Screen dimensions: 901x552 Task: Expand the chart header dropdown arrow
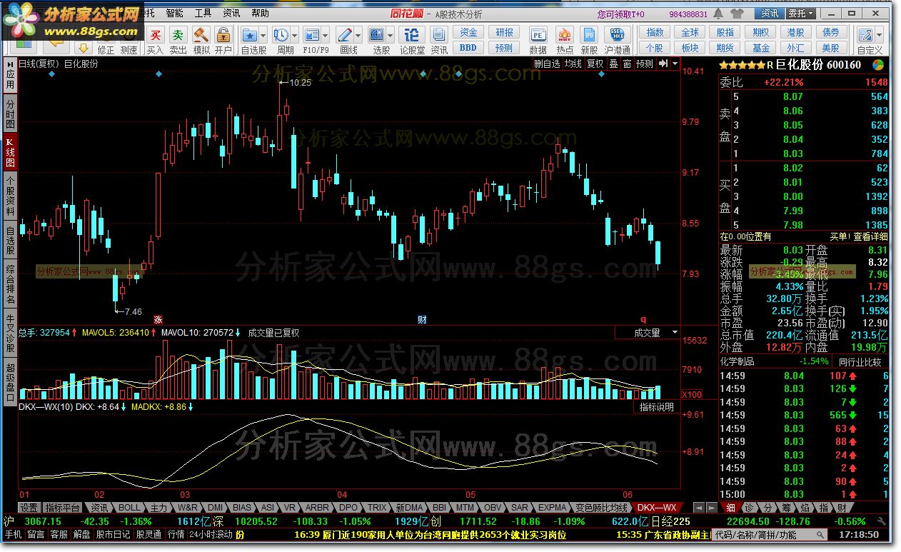coord(675,64)
